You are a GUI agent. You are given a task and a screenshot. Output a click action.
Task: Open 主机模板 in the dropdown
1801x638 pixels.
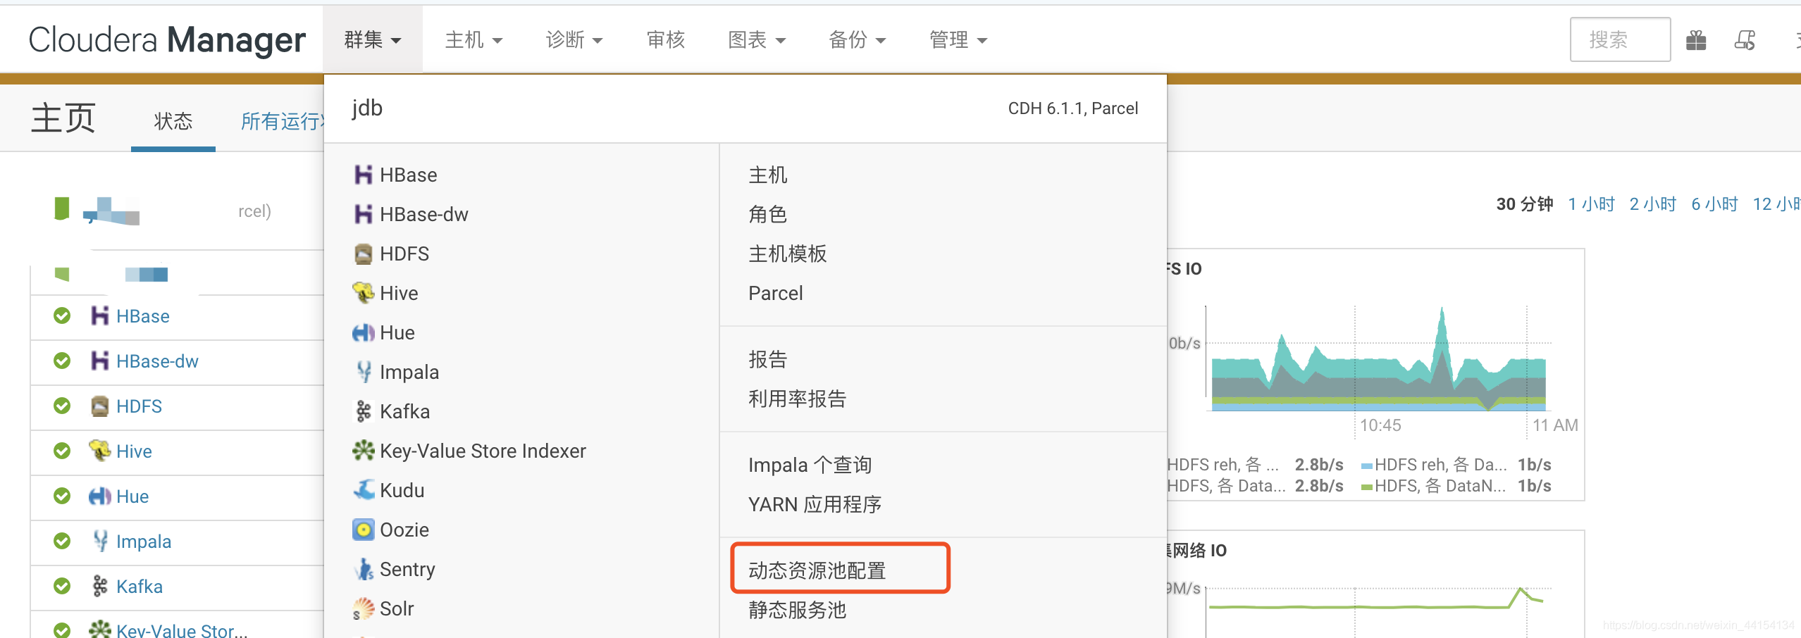(787, 254)
